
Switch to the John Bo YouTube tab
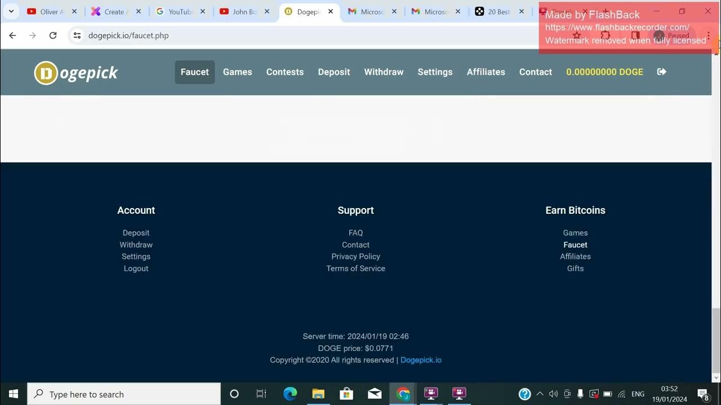click(243, 11)
